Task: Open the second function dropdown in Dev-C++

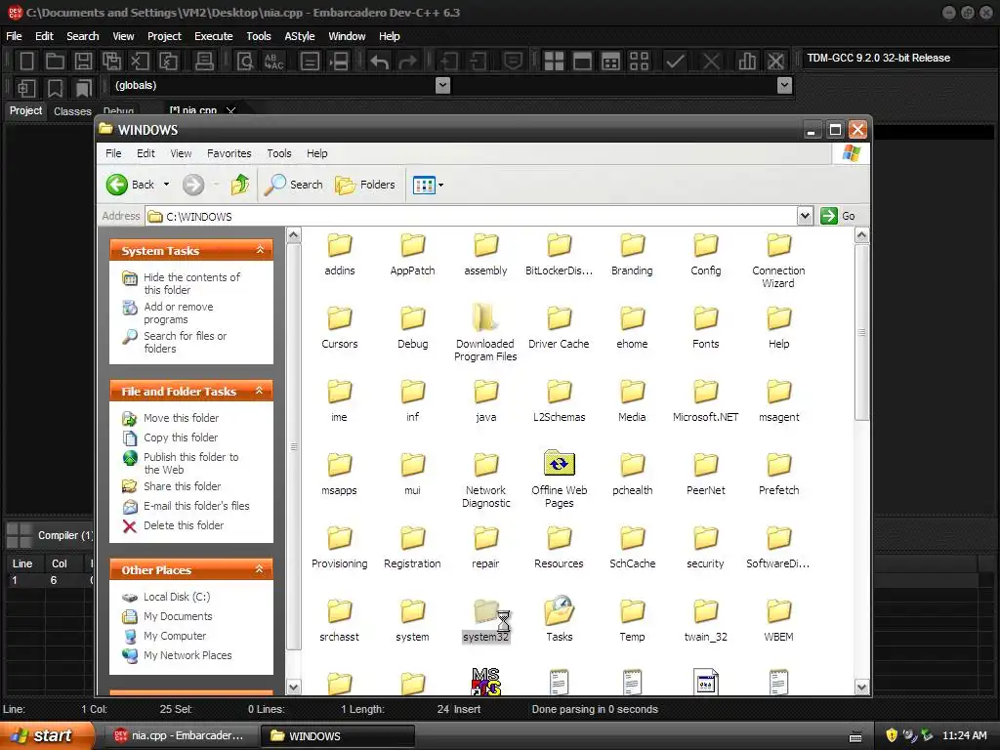Action: (x=785, y=86)
